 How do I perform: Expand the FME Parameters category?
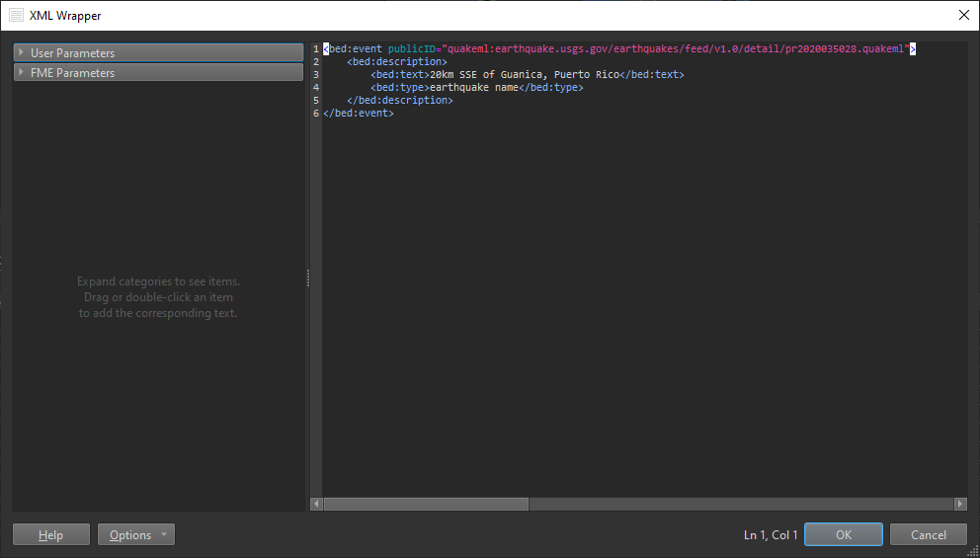(x=158, y=72)
